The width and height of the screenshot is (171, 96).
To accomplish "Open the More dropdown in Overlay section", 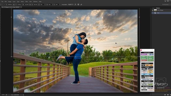I will (x=150, y=69).
